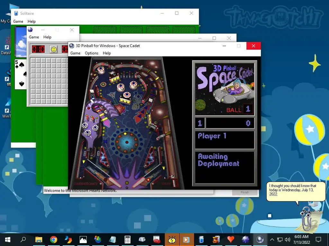The height and width of the screenshot is (246, 329).
Task: Open the Options menu in 3D Pinball
Action: (92, 53)
